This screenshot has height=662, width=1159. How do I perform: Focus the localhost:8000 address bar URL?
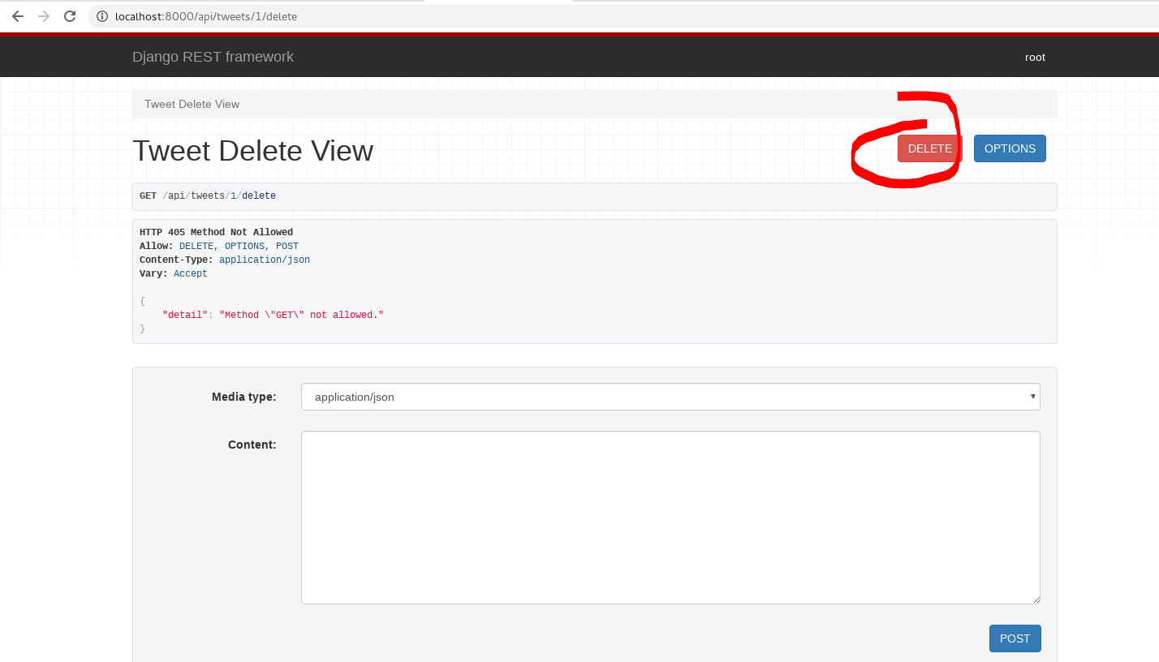[x=206, y=16]
